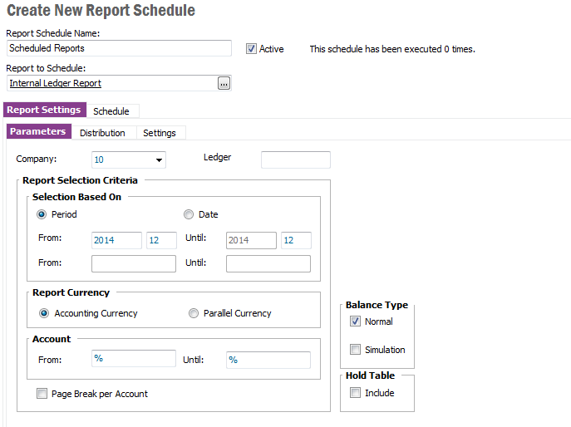The height and width of the screenshot is (427, 571).
Task: Click the Internal Ledger Report link
Action: tap(56, 83)
